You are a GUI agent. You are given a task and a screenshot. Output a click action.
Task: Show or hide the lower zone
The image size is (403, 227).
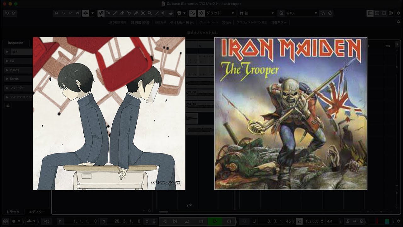377,13
